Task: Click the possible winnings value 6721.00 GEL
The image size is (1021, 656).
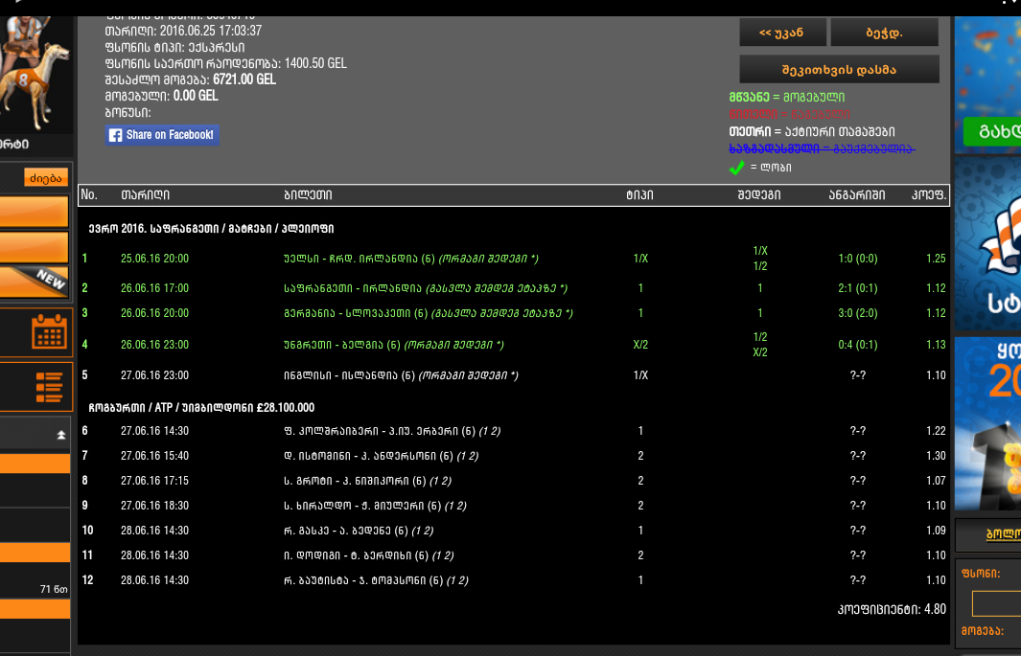Action: point(244,79)
